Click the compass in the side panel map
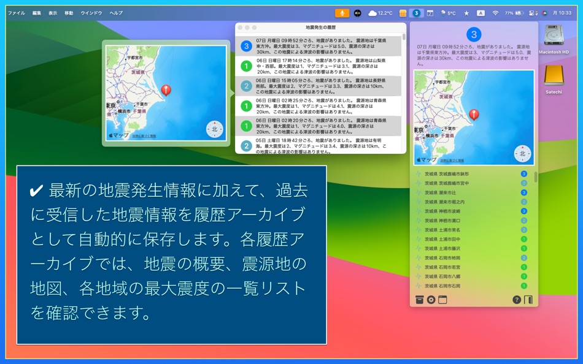Image resolution: width=583 pixels, height=364 pixels. (x=522, y=153)
